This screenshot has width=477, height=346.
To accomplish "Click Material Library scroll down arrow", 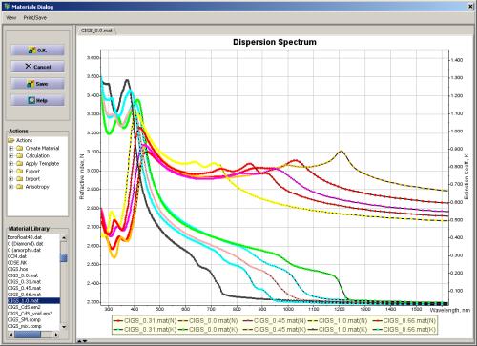I will (x=64, y=327).
